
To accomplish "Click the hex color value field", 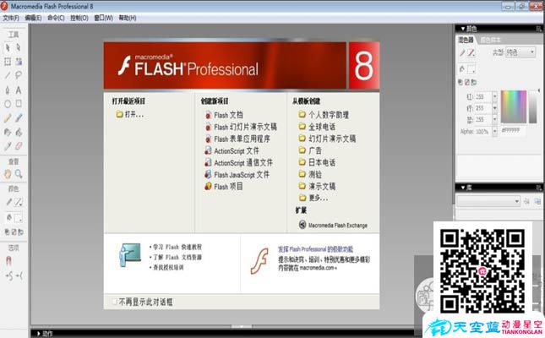I will tap(513, 130).
